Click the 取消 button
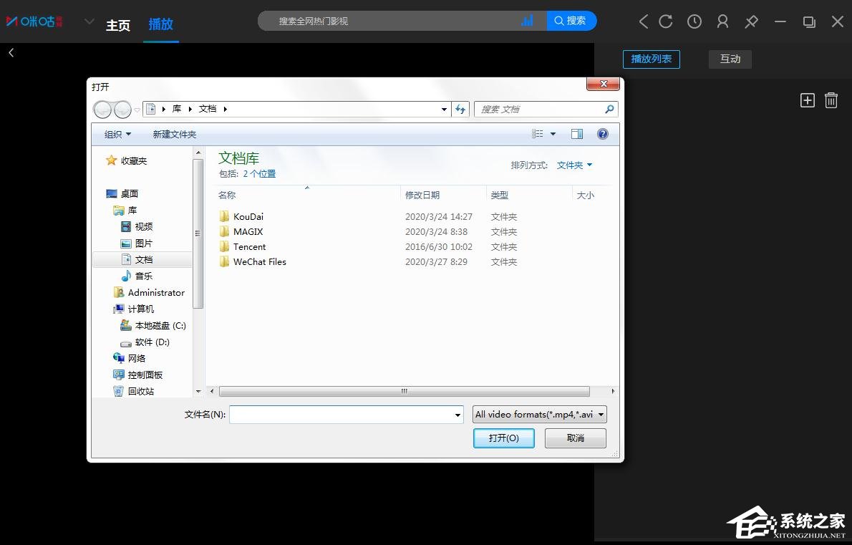The width and height of the screenshot is (852, 545). (575, 438)
